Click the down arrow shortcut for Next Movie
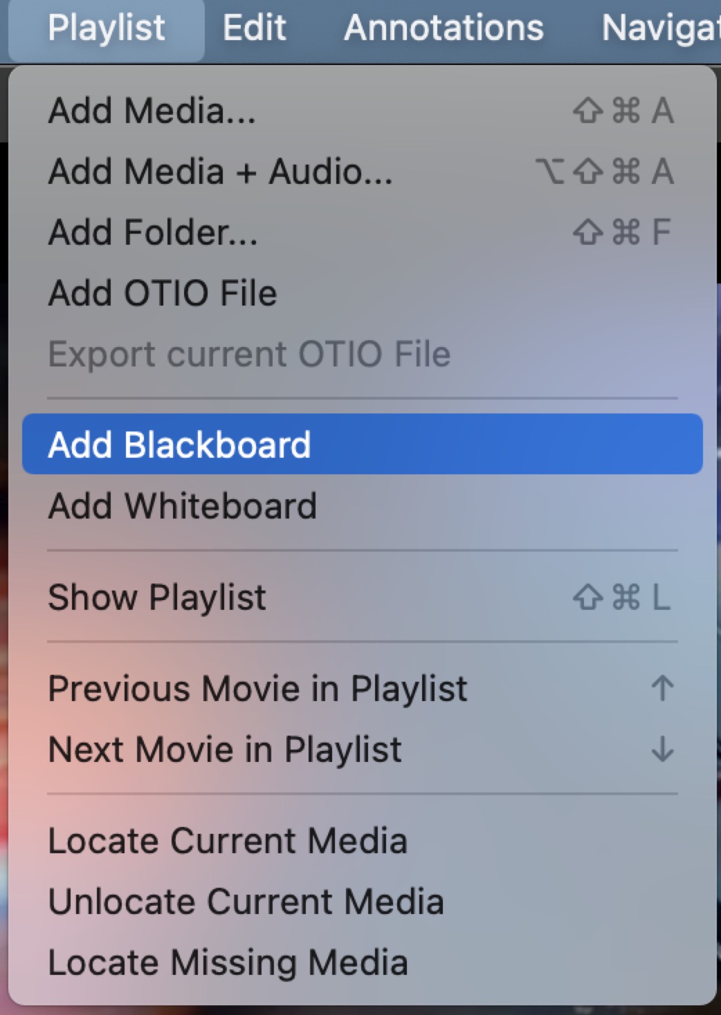The width and height of the screenshot is (721, 1015). pyautogui.click(x=662, y=749)
